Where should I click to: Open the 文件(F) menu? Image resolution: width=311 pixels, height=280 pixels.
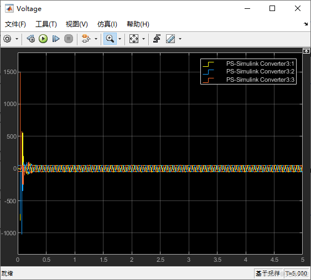tap(15, 24)
